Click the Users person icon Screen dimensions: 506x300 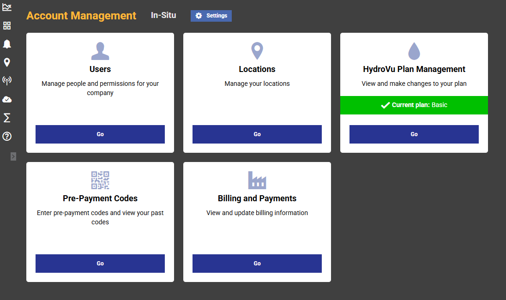(x=100, y=51)
